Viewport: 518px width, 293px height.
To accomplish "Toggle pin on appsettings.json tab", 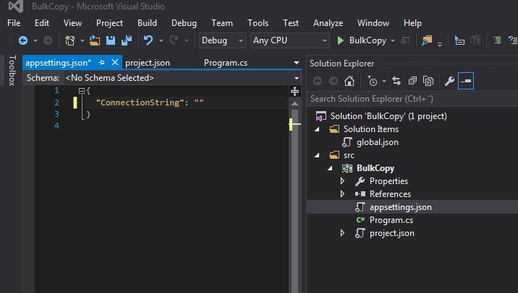I will 102,63.
